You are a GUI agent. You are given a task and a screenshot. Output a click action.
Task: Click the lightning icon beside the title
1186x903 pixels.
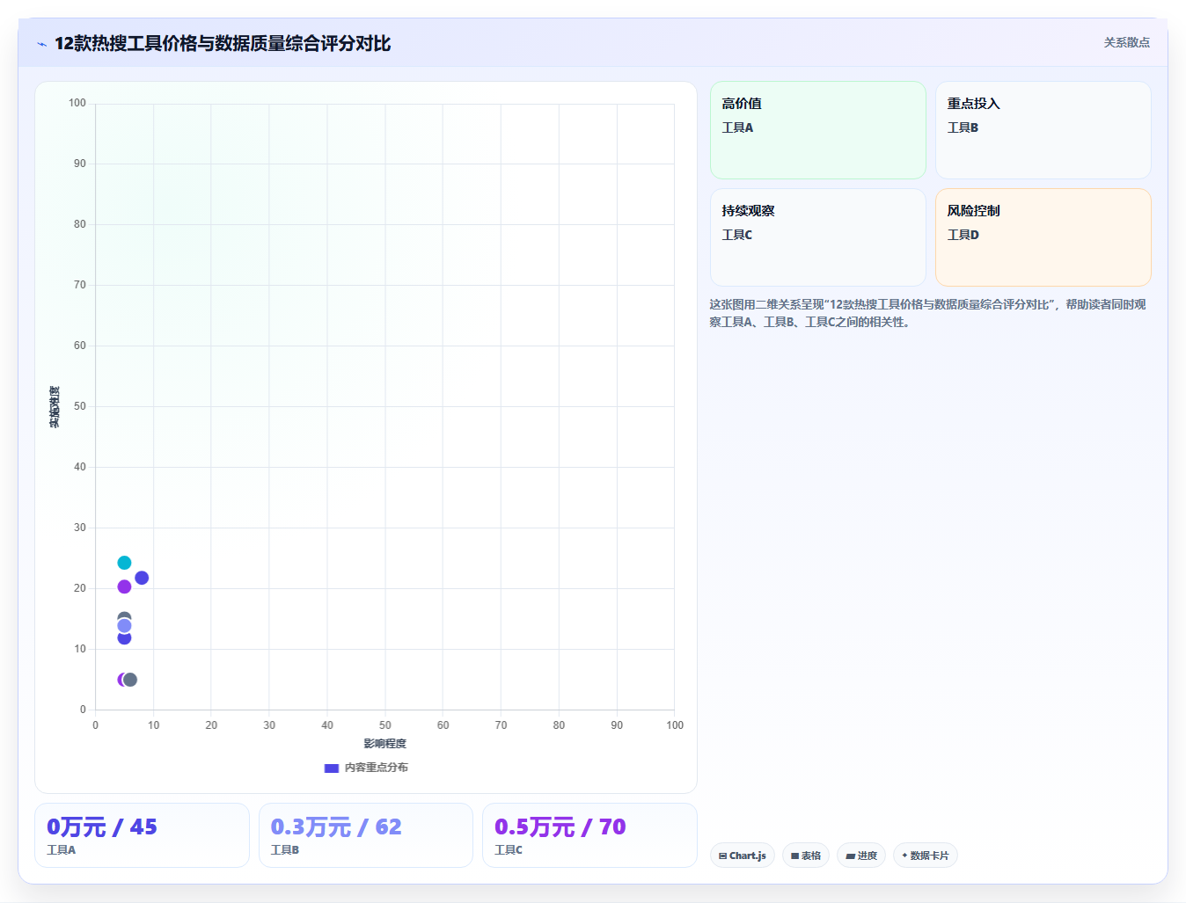[x=41, y=44]
